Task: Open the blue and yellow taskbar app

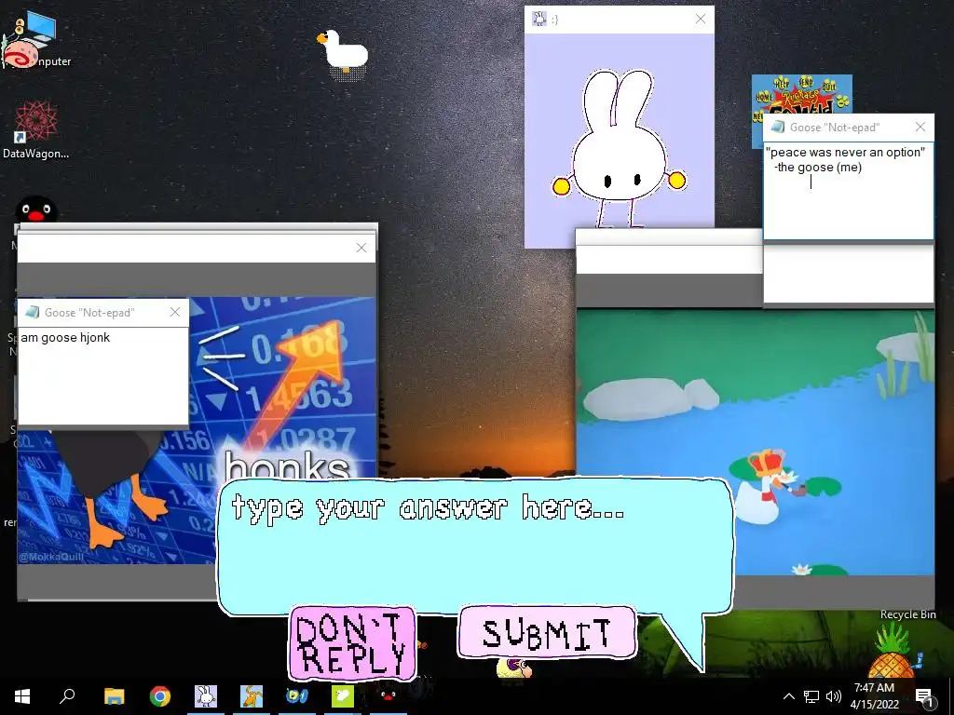Action: [297, 696]
